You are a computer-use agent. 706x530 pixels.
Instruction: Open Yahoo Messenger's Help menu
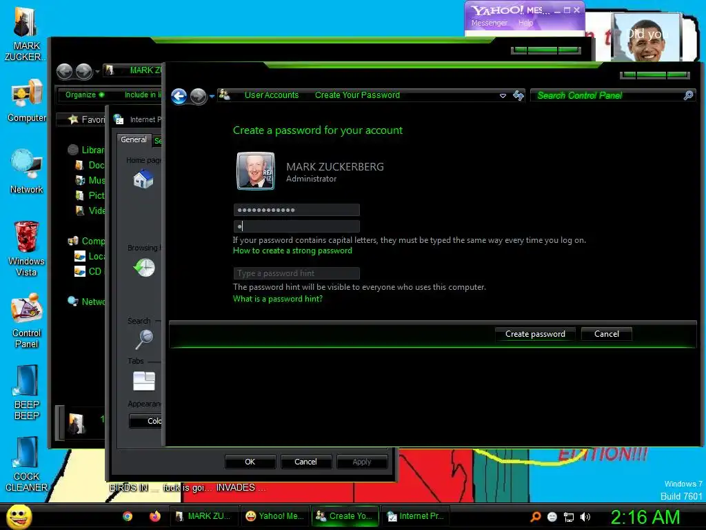click(525, 23)
